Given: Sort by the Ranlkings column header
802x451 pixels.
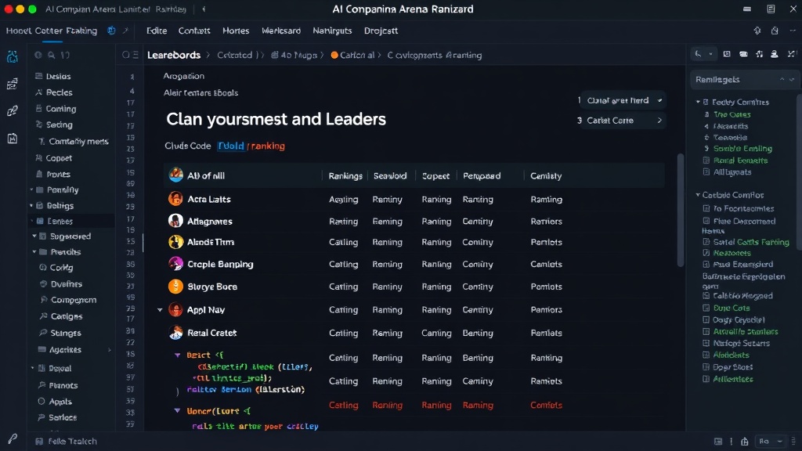Looking at the screenshot, I should coord(345,176).
